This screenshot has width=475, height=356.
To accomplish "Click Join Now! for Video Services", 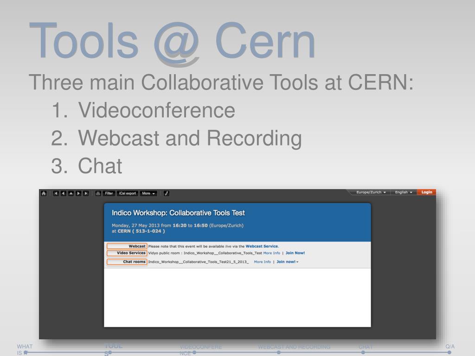I will tap(295, 253).
